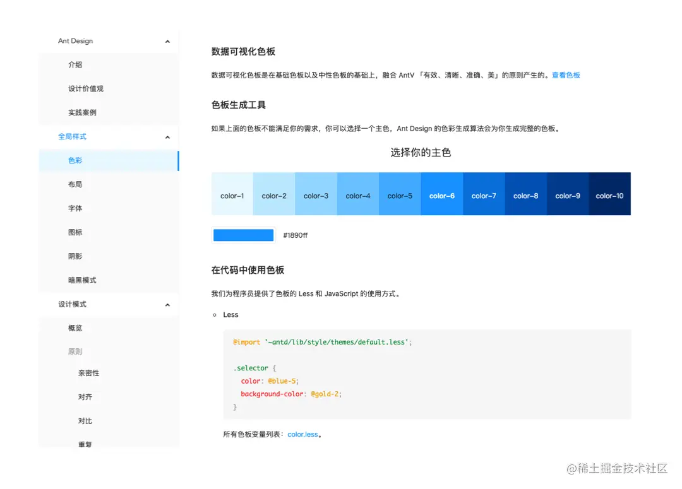Screen dimensions: 682x489
Task: Click the blue primary color preview bar
Action: click(243, 234)
